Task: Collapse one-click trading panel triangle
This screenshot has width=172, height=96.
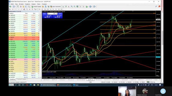Action: [x=43, y=12]
